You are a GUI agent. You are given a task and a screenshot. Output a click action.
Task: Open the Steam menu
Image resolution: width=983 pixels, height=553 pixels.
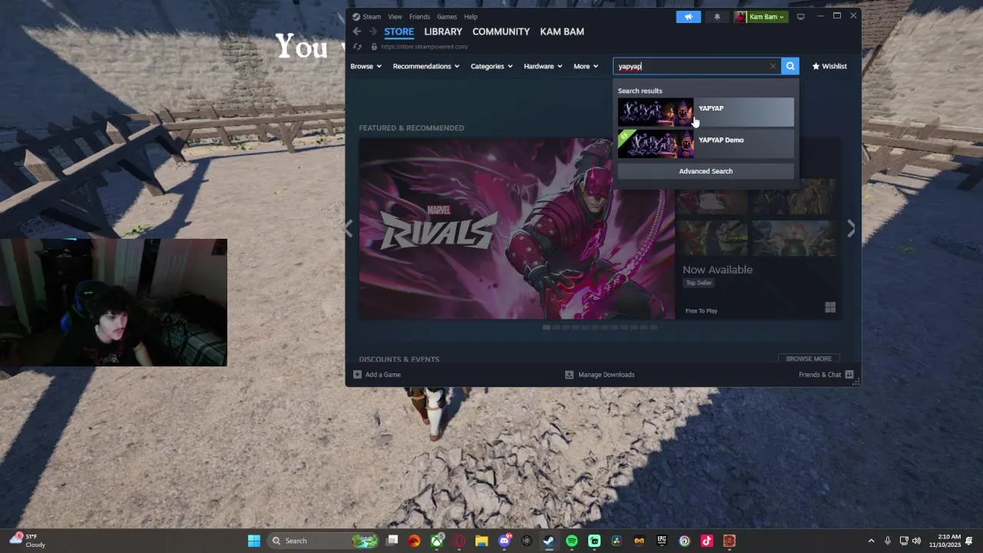coord(366,16)
